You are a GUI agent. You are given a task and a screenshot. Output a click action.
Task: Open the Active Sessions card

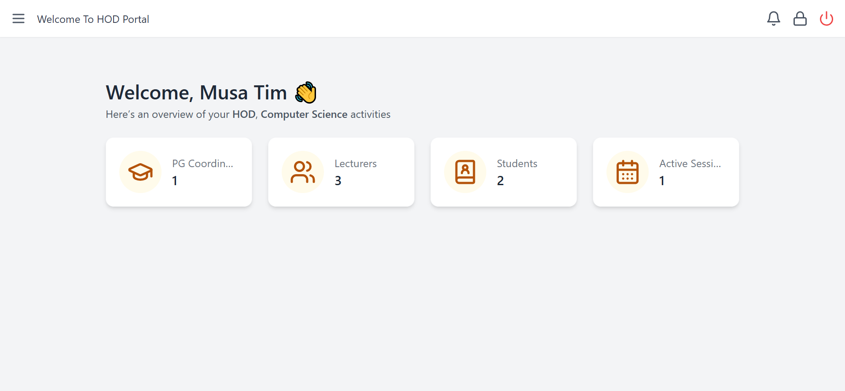tap(666, 172)
